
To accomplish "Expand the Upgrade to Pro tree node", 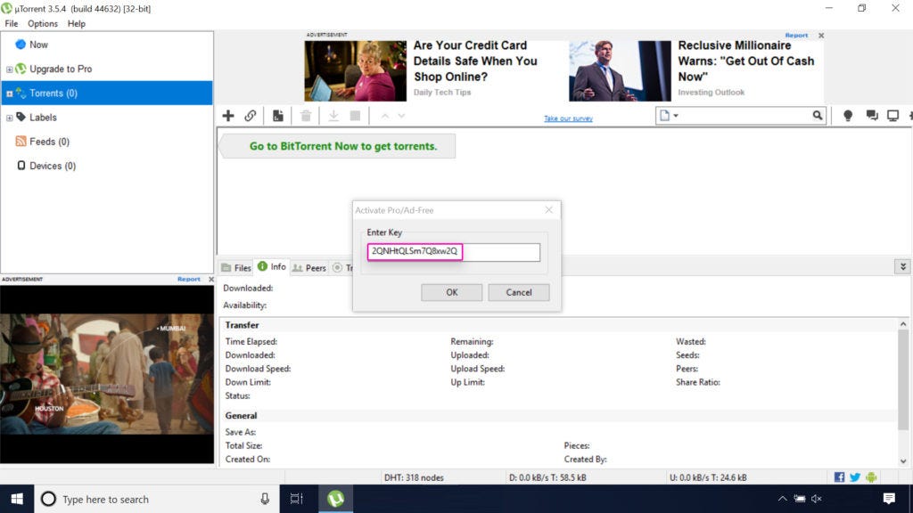I will coord(9,69).
